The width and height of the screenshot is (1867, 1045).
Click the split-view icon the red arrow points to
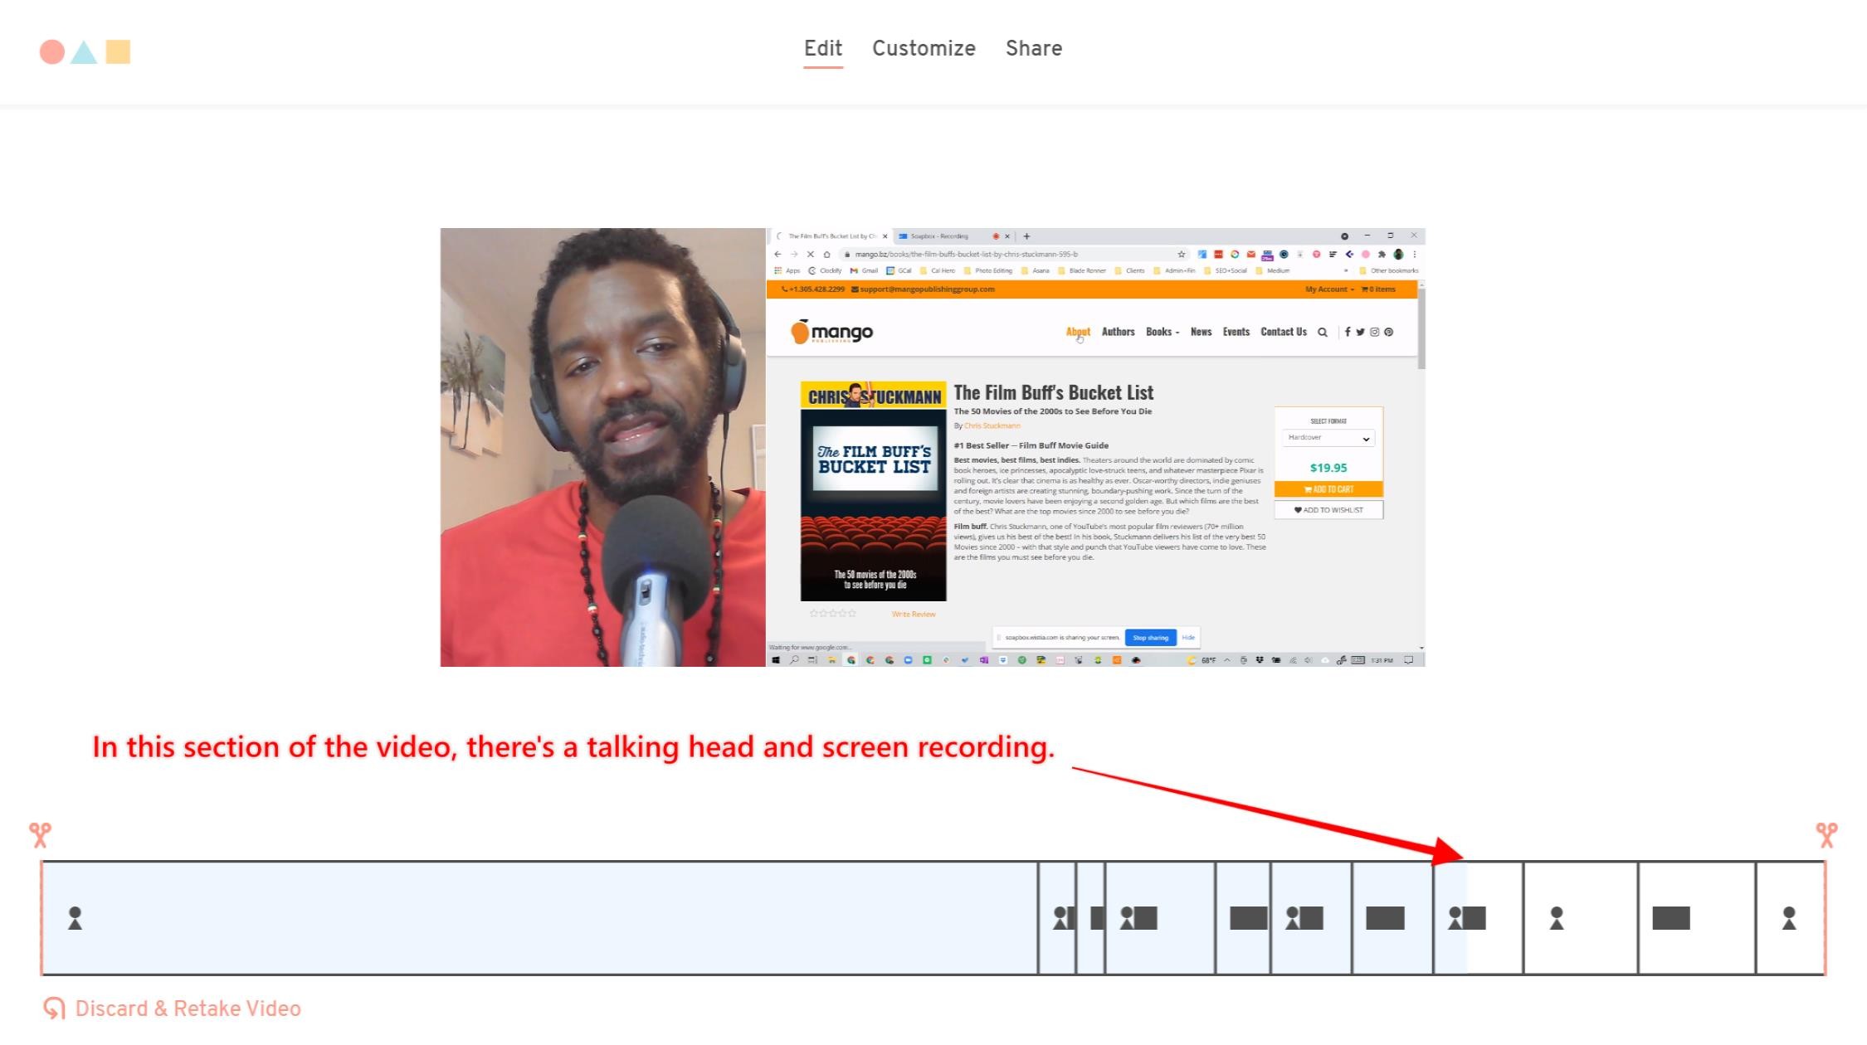1466,918
